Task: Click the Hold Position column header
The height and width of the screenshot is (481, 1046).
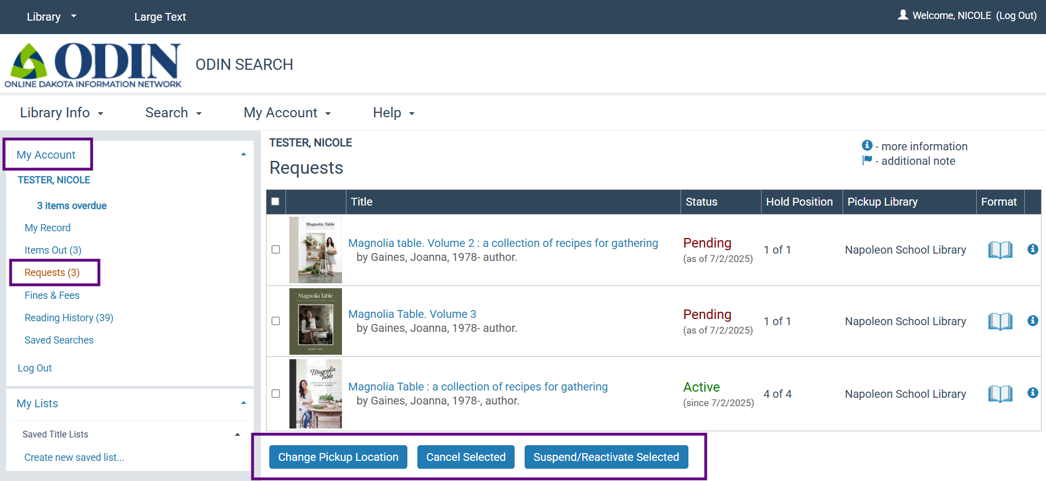Action: click(802, 202)
